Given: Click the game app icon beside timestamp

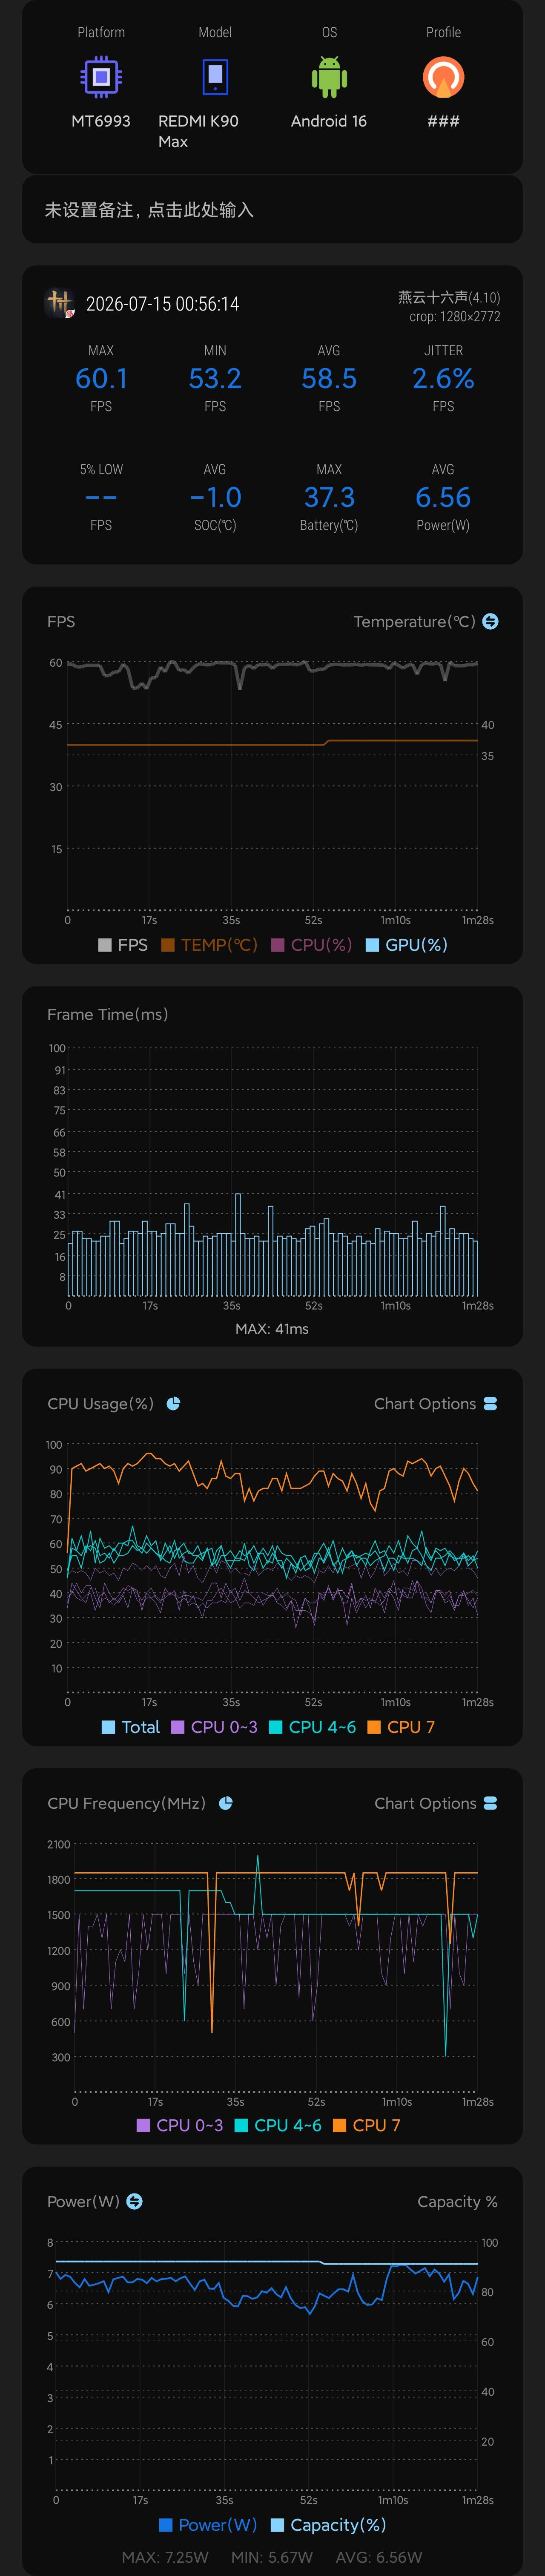Looking at the screenshot, I should tap(60, 303).
